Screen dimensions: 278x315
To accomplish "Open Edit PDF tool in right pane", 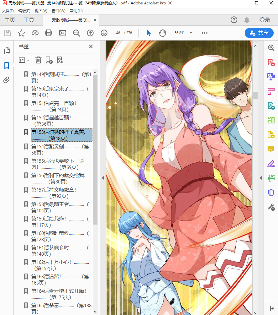I will pos(271,91).
